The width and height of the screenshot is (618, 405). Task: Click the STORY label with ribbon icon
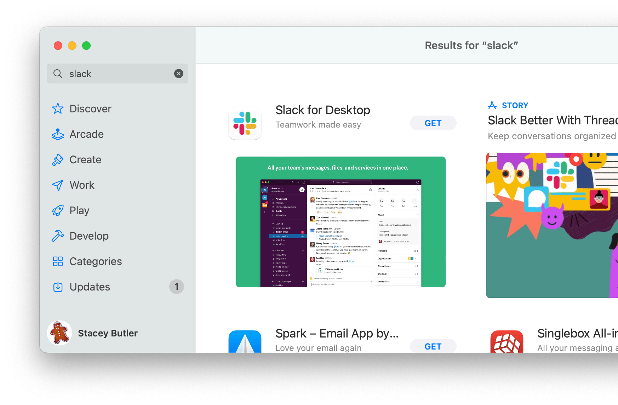[x=508, y=105]
